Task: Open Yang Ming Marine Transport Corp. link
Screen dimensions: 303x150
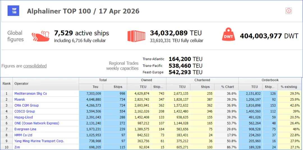Action: click(x=39, y=141)
